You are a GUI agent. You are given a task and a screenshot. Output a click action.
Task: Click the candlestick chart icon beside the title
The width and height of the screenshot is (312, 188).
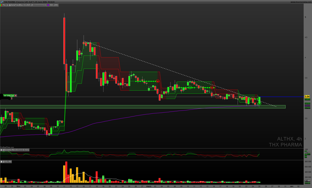coord(2,2)
